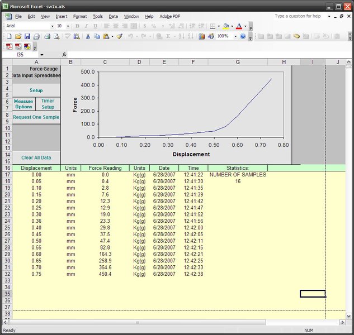Click the Print icon in the toolbar
Screen dimensions: 354x335
48,36
